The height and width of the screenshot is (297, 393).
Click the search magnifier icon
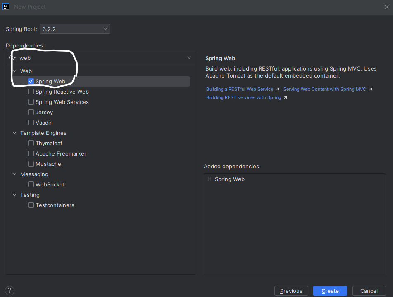tap(12, 58)
